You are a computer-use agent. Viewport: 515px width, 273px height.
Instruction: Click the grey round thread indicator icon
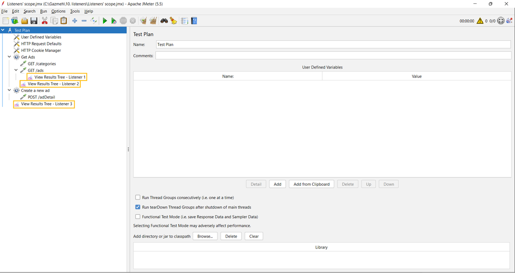click(501, 21)
